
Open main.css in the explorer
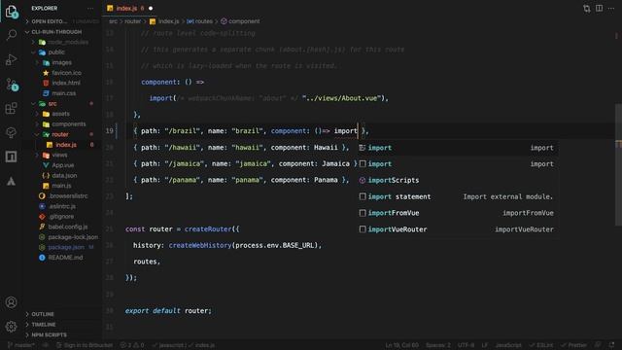pos(63,93)
